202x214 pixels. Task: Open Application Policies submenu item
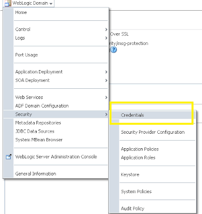pyautogui.click(x=140, y=149)
